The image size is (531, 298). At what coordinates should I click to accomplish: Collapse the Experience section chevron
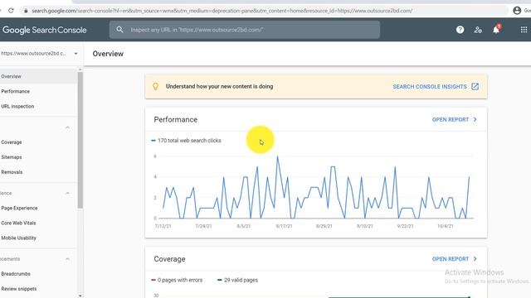click(68, 193)
